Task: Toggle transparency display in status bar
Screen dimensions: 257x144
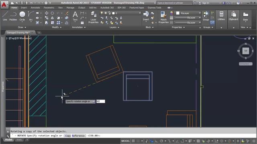Action: pos(198,141)
